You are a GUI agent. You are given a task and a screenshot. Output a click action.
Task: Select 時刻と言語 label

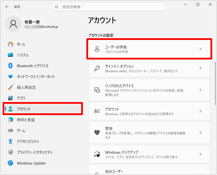click(x=26, y=120)
